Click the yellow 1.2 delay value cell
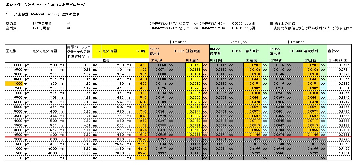Image resolution: width=352 pixels, height=165 pixels. 97,51
